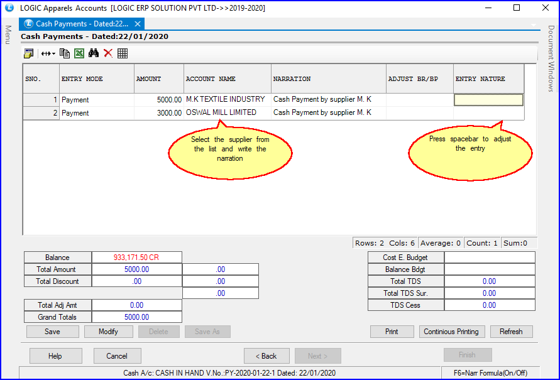This screenshot has width=560, height=380.
Task: Click Continious Printing button
Action: pos(451,332)
